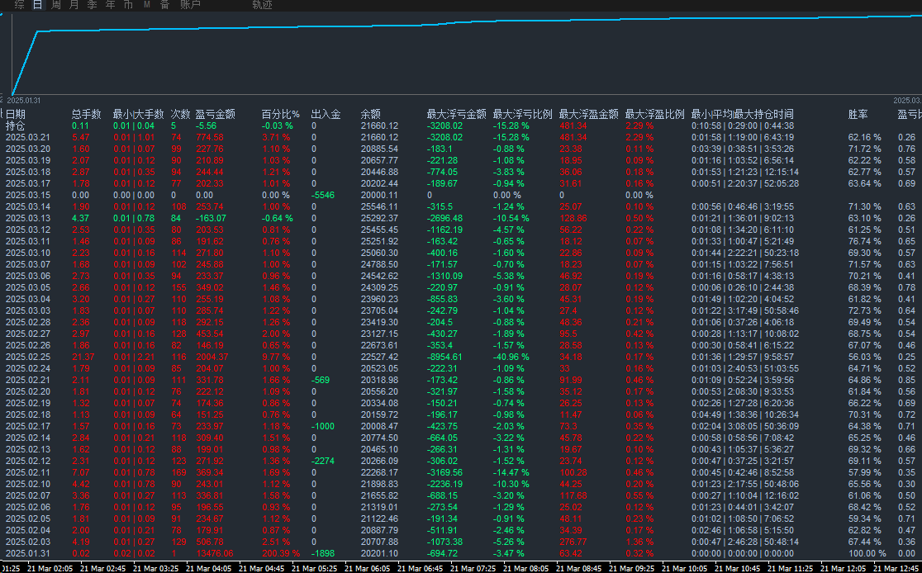The height and width of the screenshot is (573, 922).
Task: Select the 2025.03.15 date row
Action: tap(27, 195)
